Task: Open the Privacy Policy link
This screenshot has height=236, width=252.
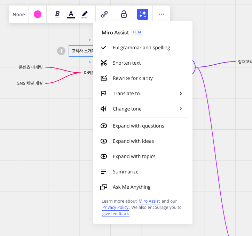Action: (115, 207)
